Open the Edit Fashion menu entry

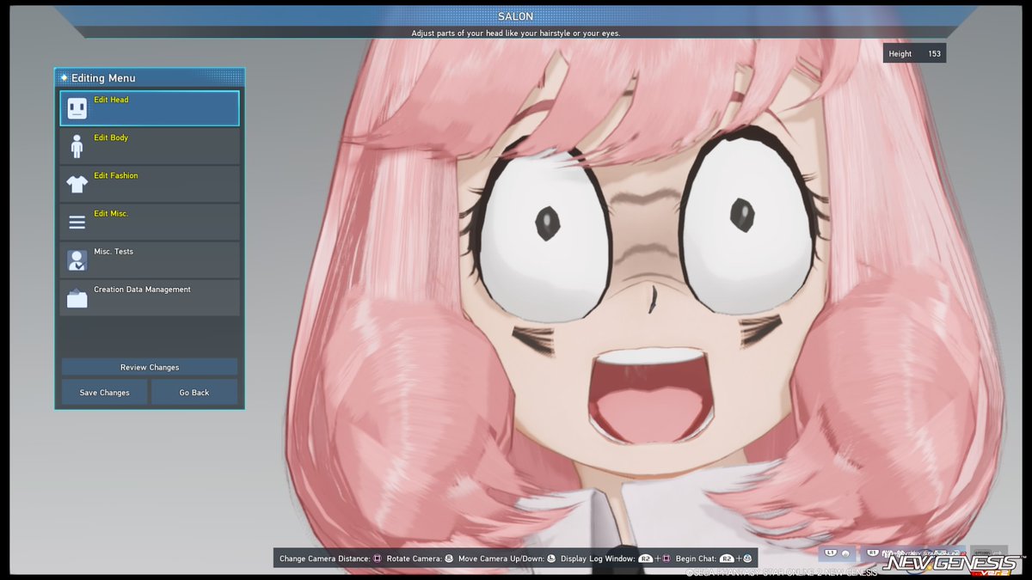pos(150,184)
